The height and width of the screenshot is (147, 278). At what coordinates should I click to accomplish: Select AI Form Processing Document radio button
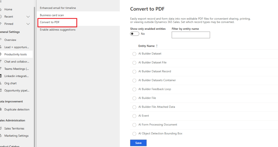[x=134, y=125]
